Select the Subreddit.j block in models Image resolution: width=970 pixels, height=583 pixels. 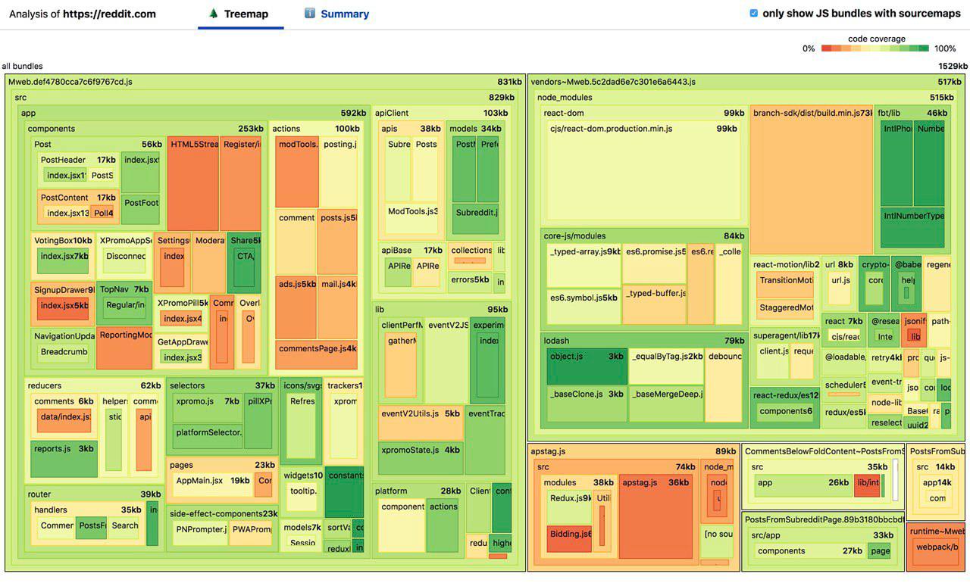(476, 219)
